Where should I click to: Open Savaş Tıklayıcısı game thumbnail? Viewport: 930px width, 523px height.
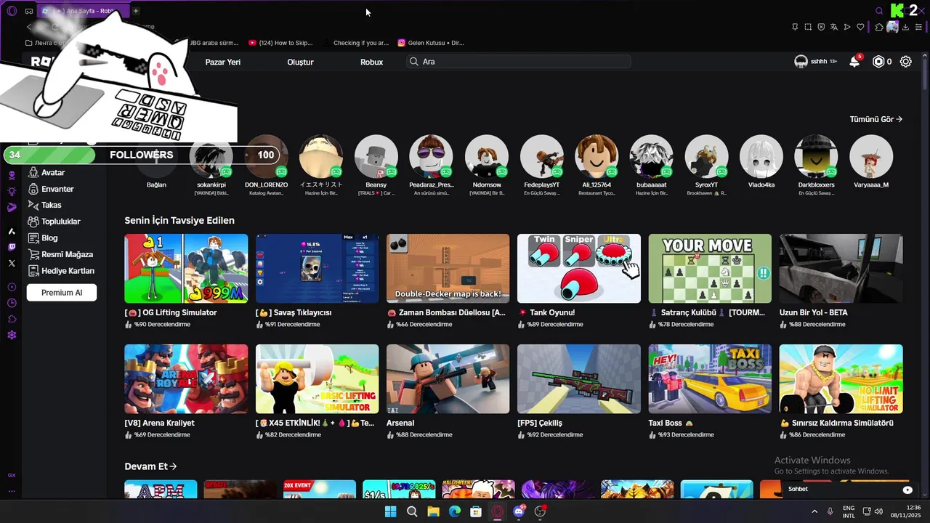point(317,268)
